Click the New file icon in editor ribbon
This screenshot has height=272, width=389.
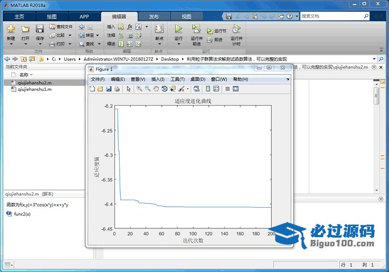[x=11, y=29]
